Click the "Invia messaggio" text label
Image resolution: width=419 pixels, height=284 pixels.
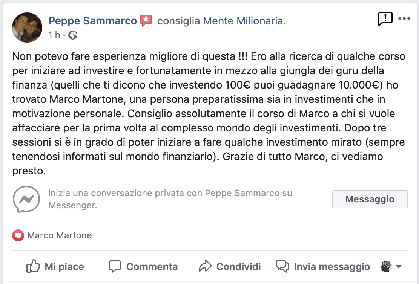tap(332, 267)
